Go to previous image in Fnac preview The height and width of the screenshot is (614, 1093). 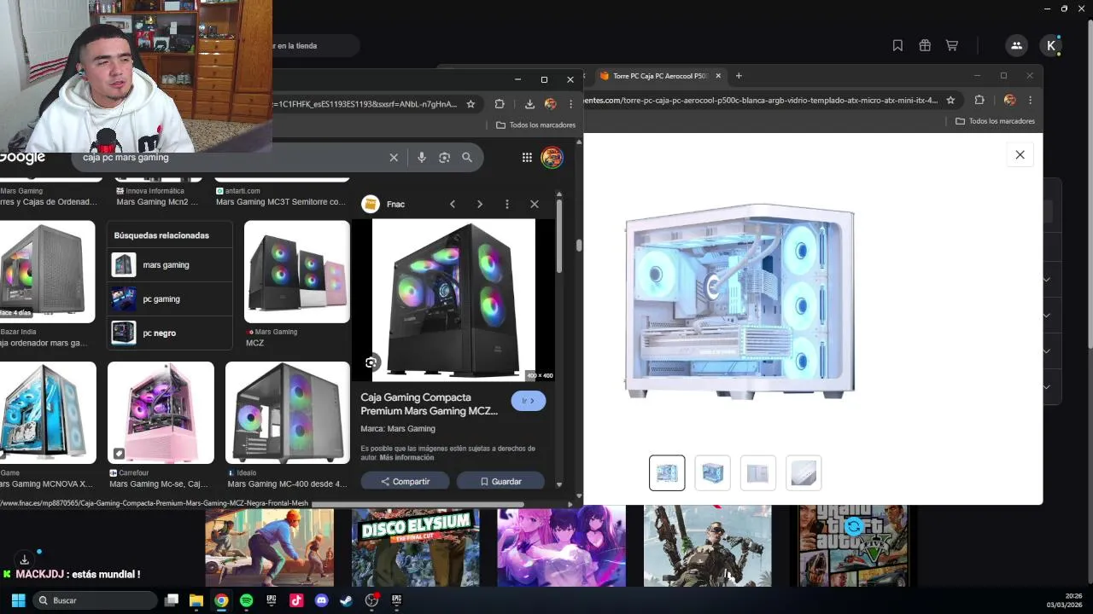point(453,205)
